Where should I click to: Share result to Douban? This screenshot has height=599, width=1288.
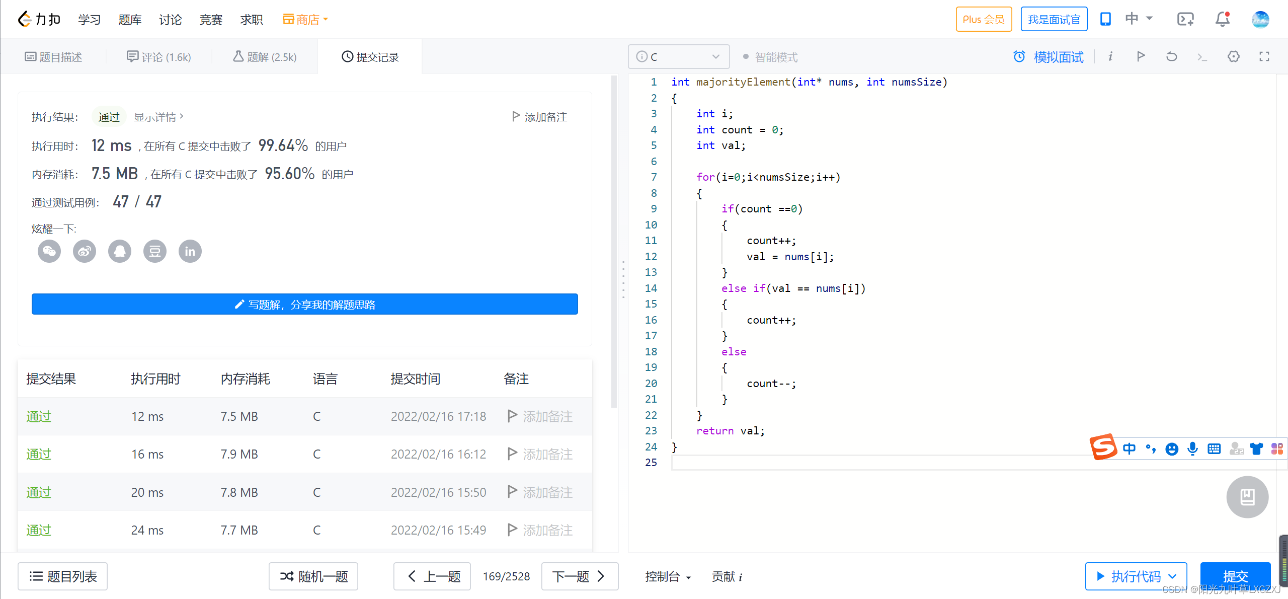pyautogui.click(x=155, y=251)
